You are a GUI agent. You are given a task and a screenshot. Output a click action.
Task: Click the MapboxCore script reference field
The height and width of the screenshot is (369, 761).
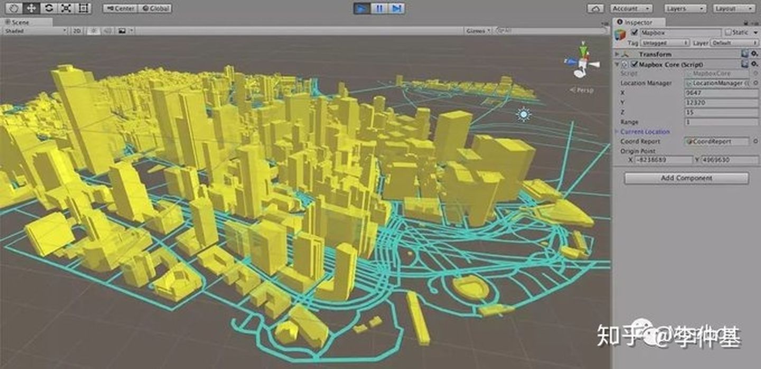717,73
